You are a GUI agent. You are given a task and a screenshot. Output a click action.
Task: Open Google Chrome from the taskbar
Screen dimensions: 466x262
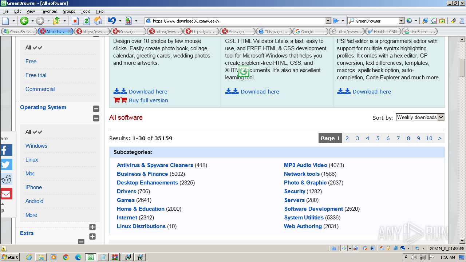tap(66, 257)
